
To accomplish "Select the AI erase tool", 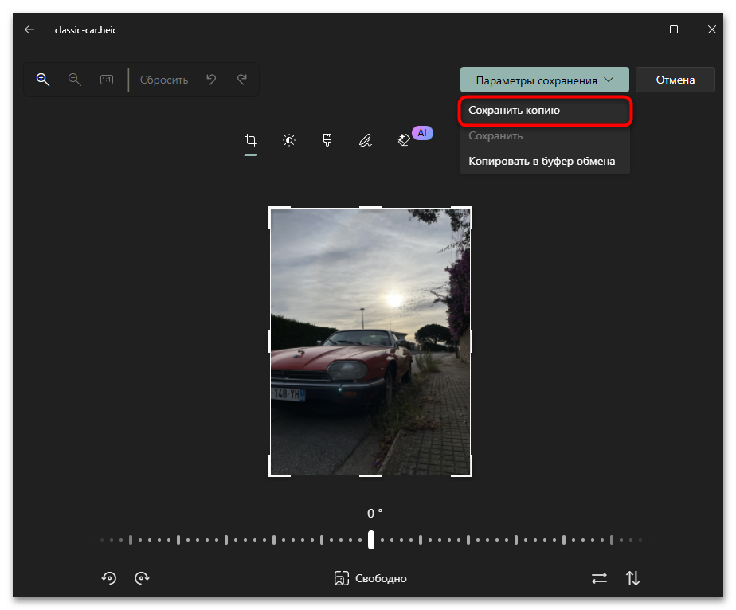I will point(404,141).
